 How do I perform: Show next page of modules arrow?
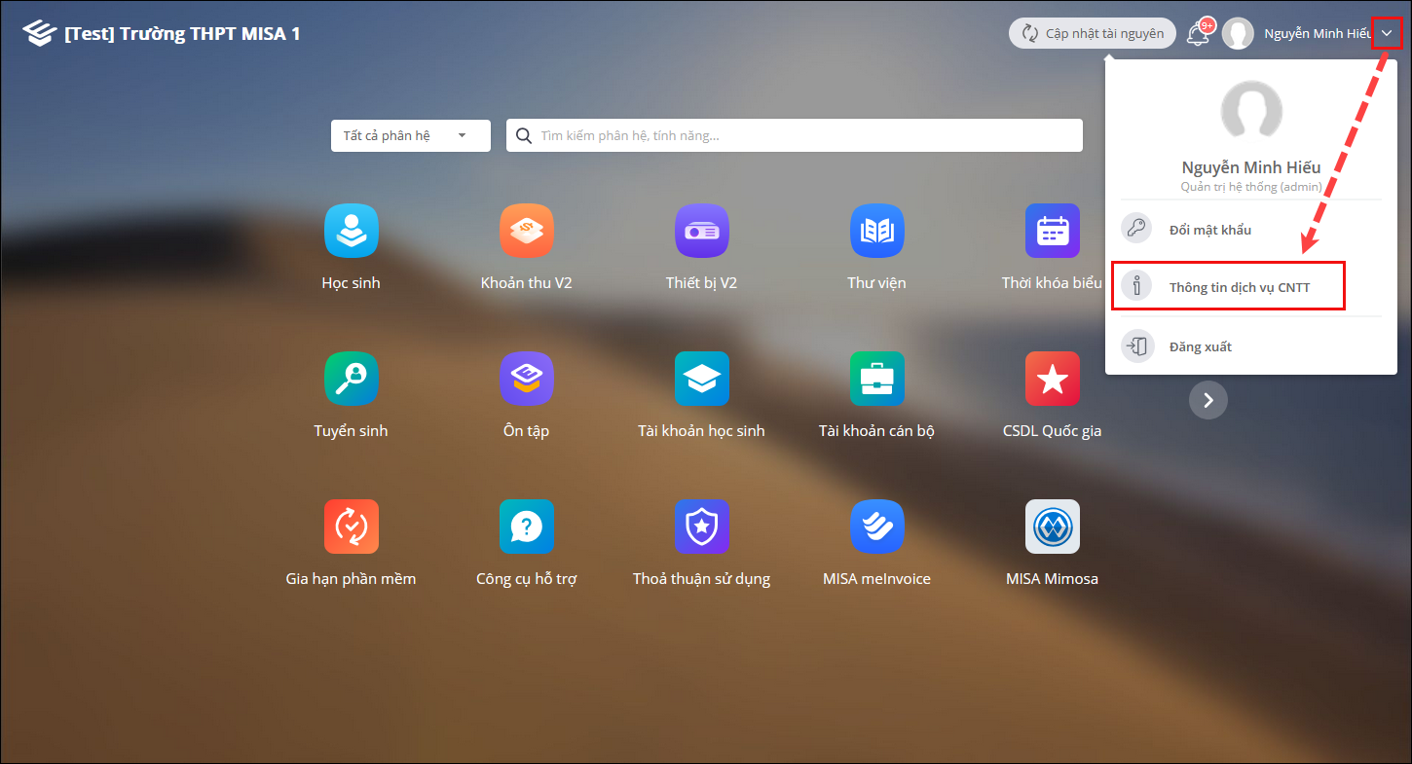coord(1208,399)
